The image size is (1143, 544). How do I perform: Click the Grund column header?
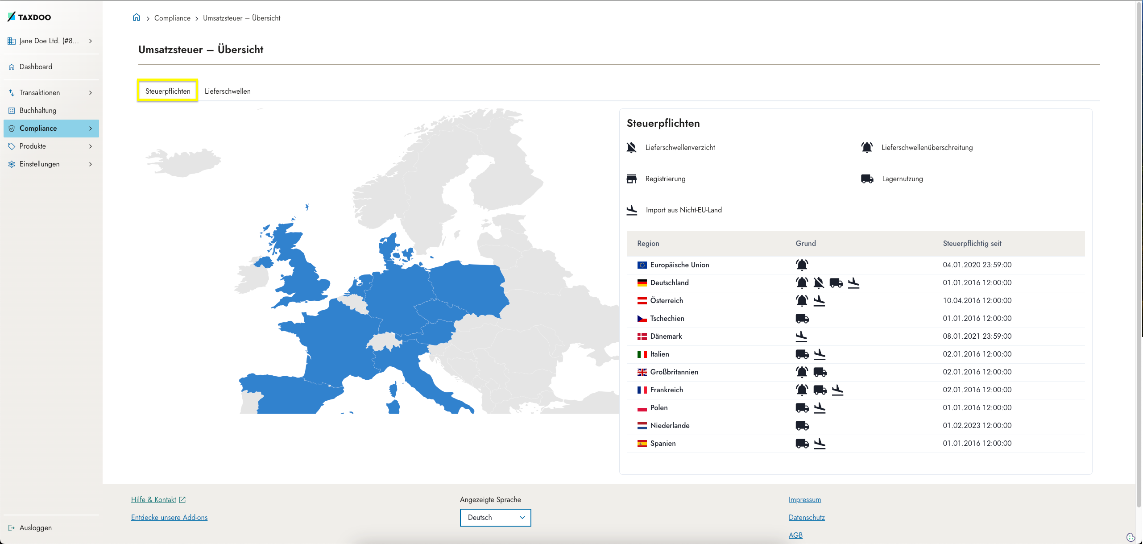805,244
